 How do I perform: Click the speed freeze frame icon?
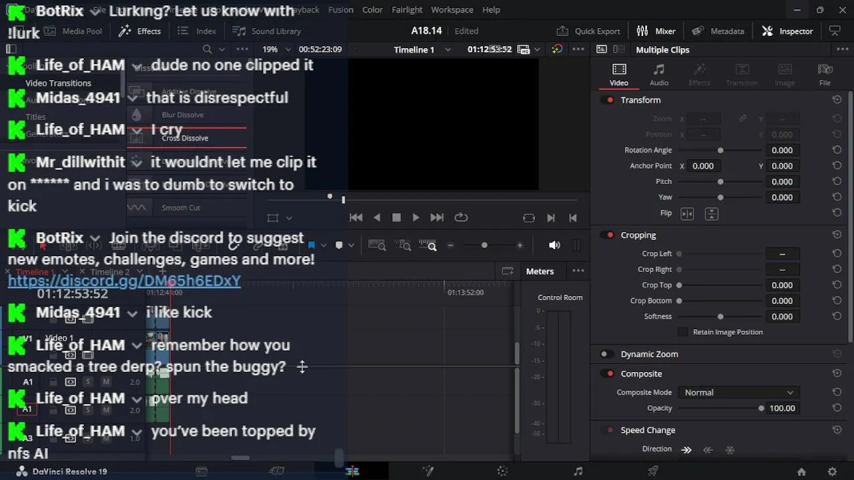(730, 449)
